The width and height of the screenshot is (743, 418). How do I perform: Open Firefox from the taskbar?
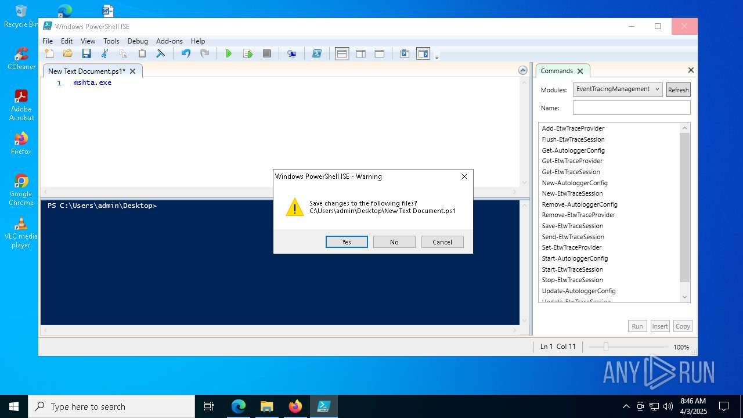coord(295,406)
